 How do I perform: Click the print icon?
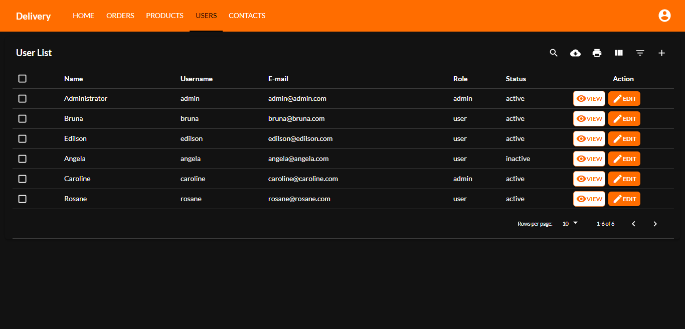(x=597, y=53)
